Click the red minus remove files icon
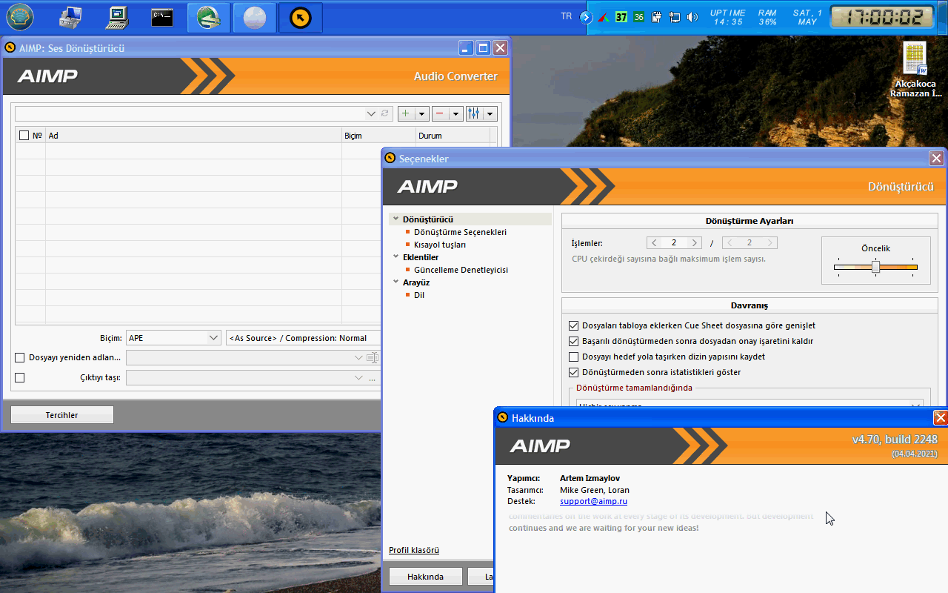This screenshot has height=593, width=948. [x=440, y=113]
